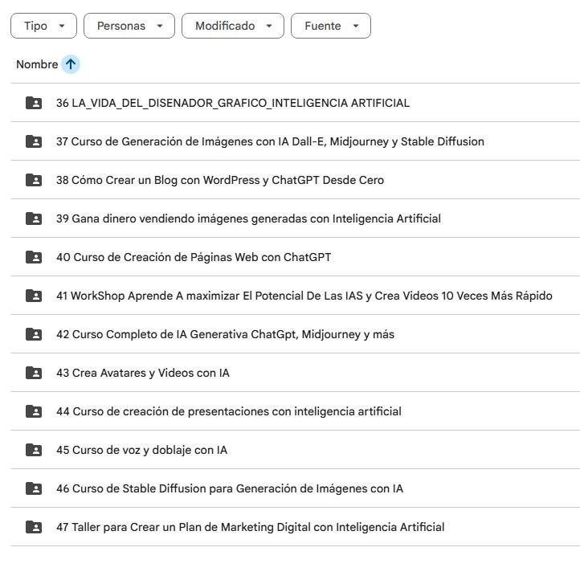This screenshot has width=580, height=580.
Task: Open 36 LA_VIDA_DEL_DISENADOR_GRAFICO folder name
Action: 233,103
